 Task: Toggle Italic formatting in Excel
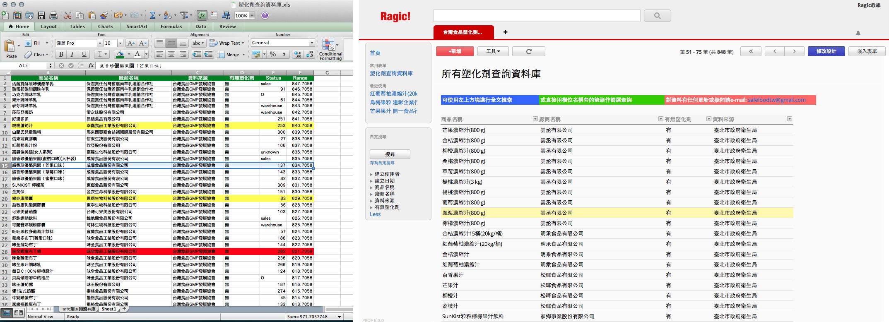[x=72, y=54]
